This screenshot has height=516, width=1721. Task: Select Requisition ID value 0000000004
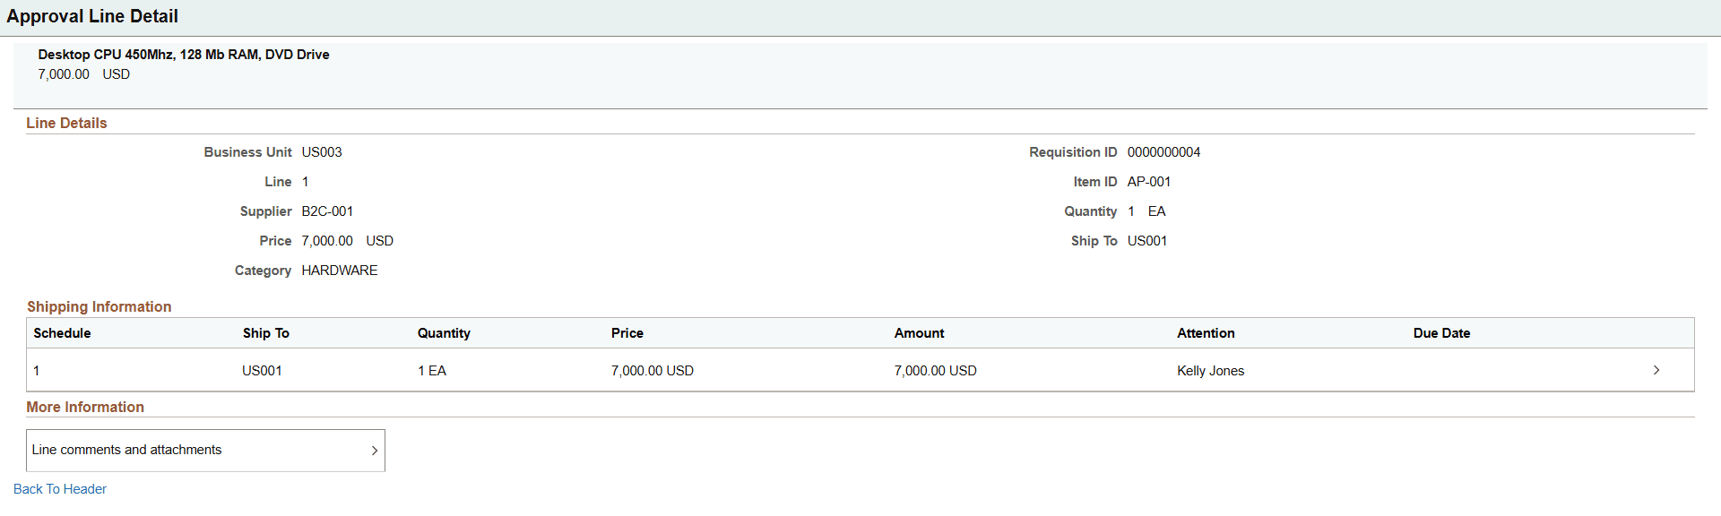click(1163, 152)
